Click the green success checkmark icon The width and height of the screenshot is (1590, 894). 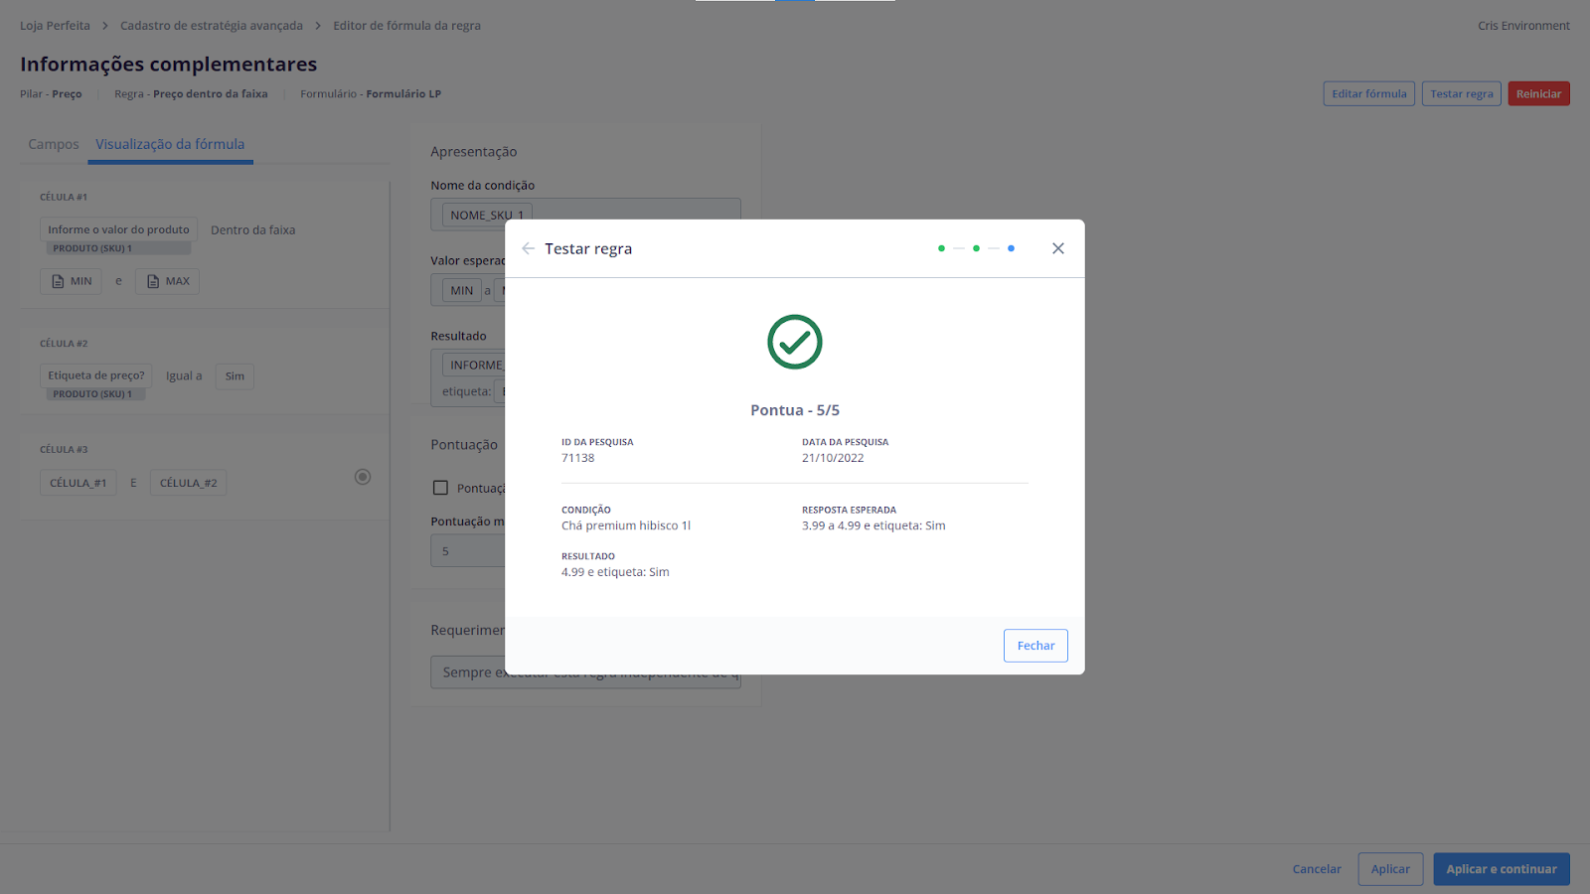795,342
